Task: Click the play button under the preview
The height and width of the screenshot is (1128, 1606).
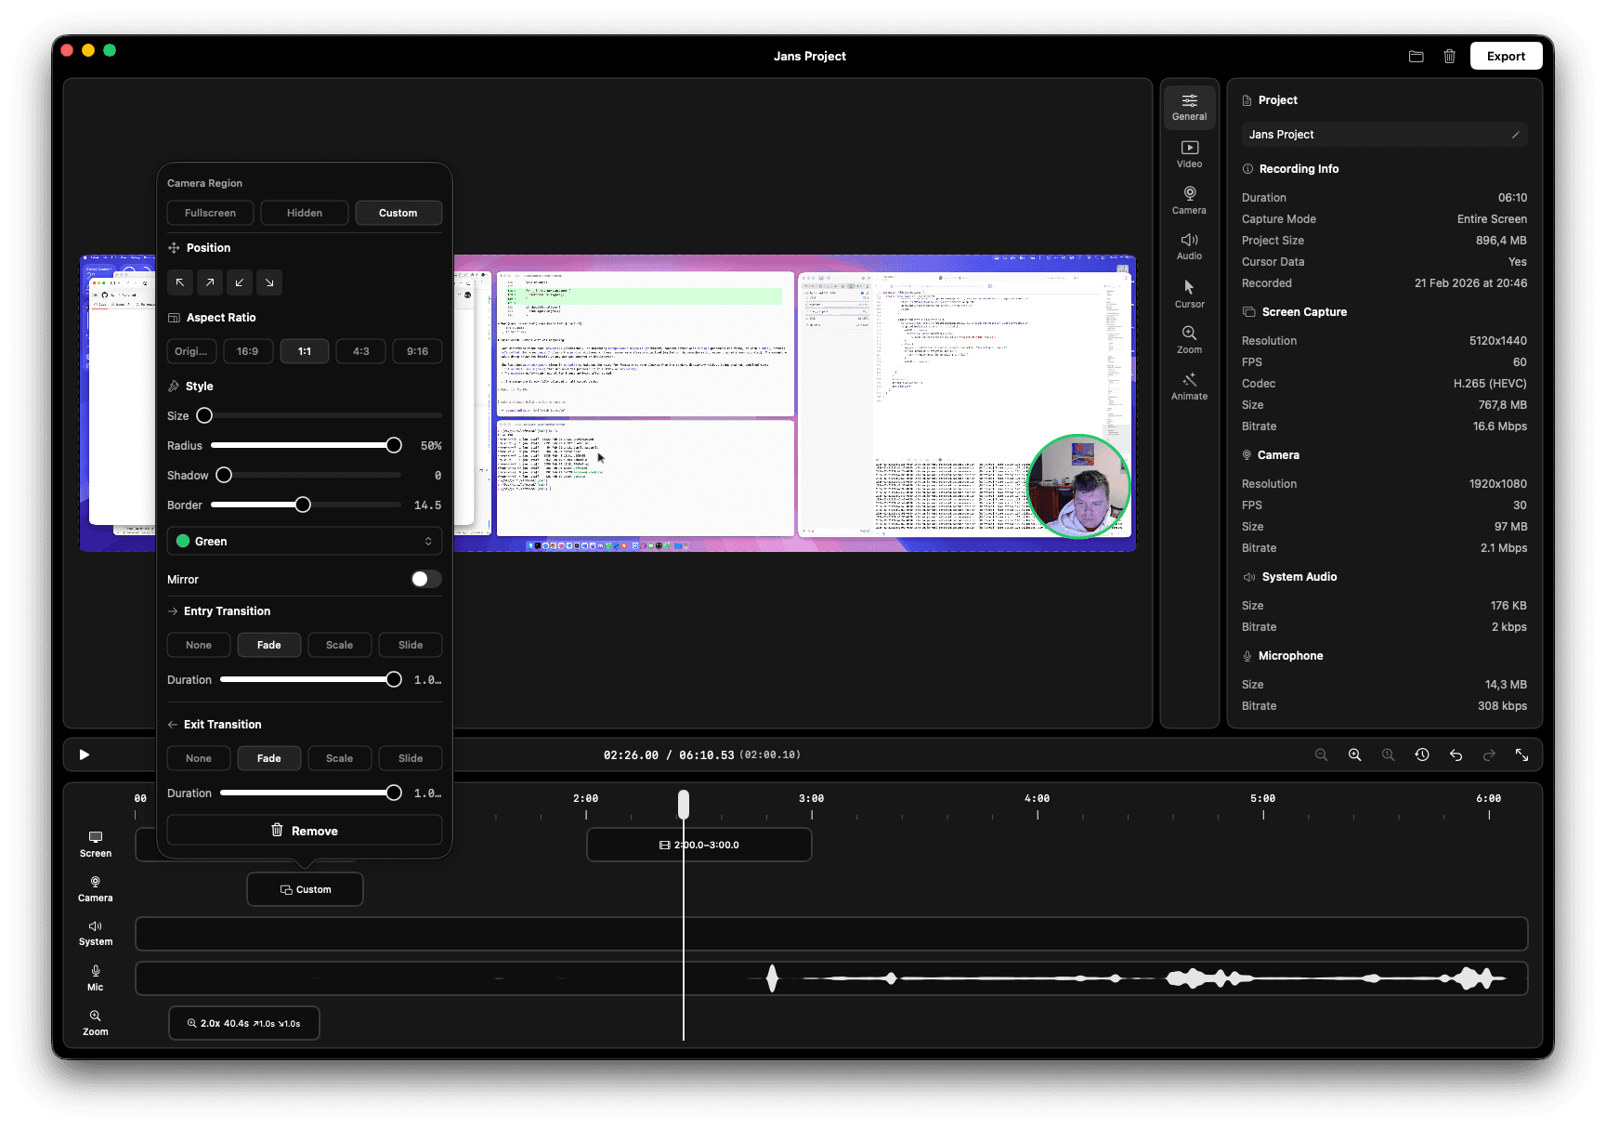Action: click(84, 754)
